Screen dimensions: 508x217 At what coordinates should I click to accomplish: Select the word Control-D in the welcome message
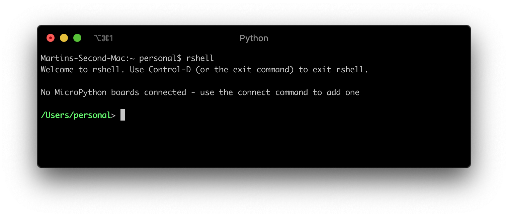click(x=169, y=69)
